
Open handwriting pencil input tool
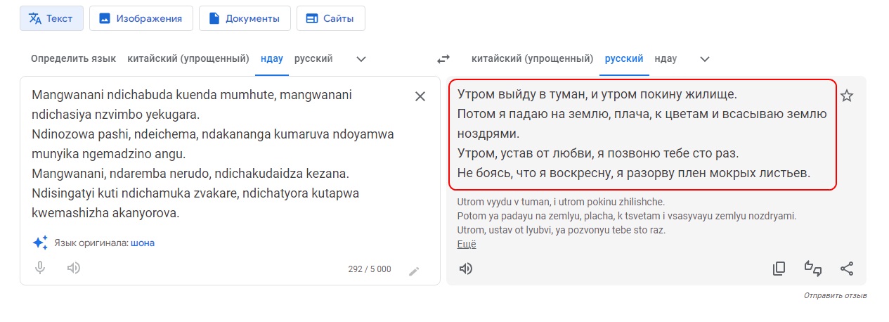coord(415,271)
